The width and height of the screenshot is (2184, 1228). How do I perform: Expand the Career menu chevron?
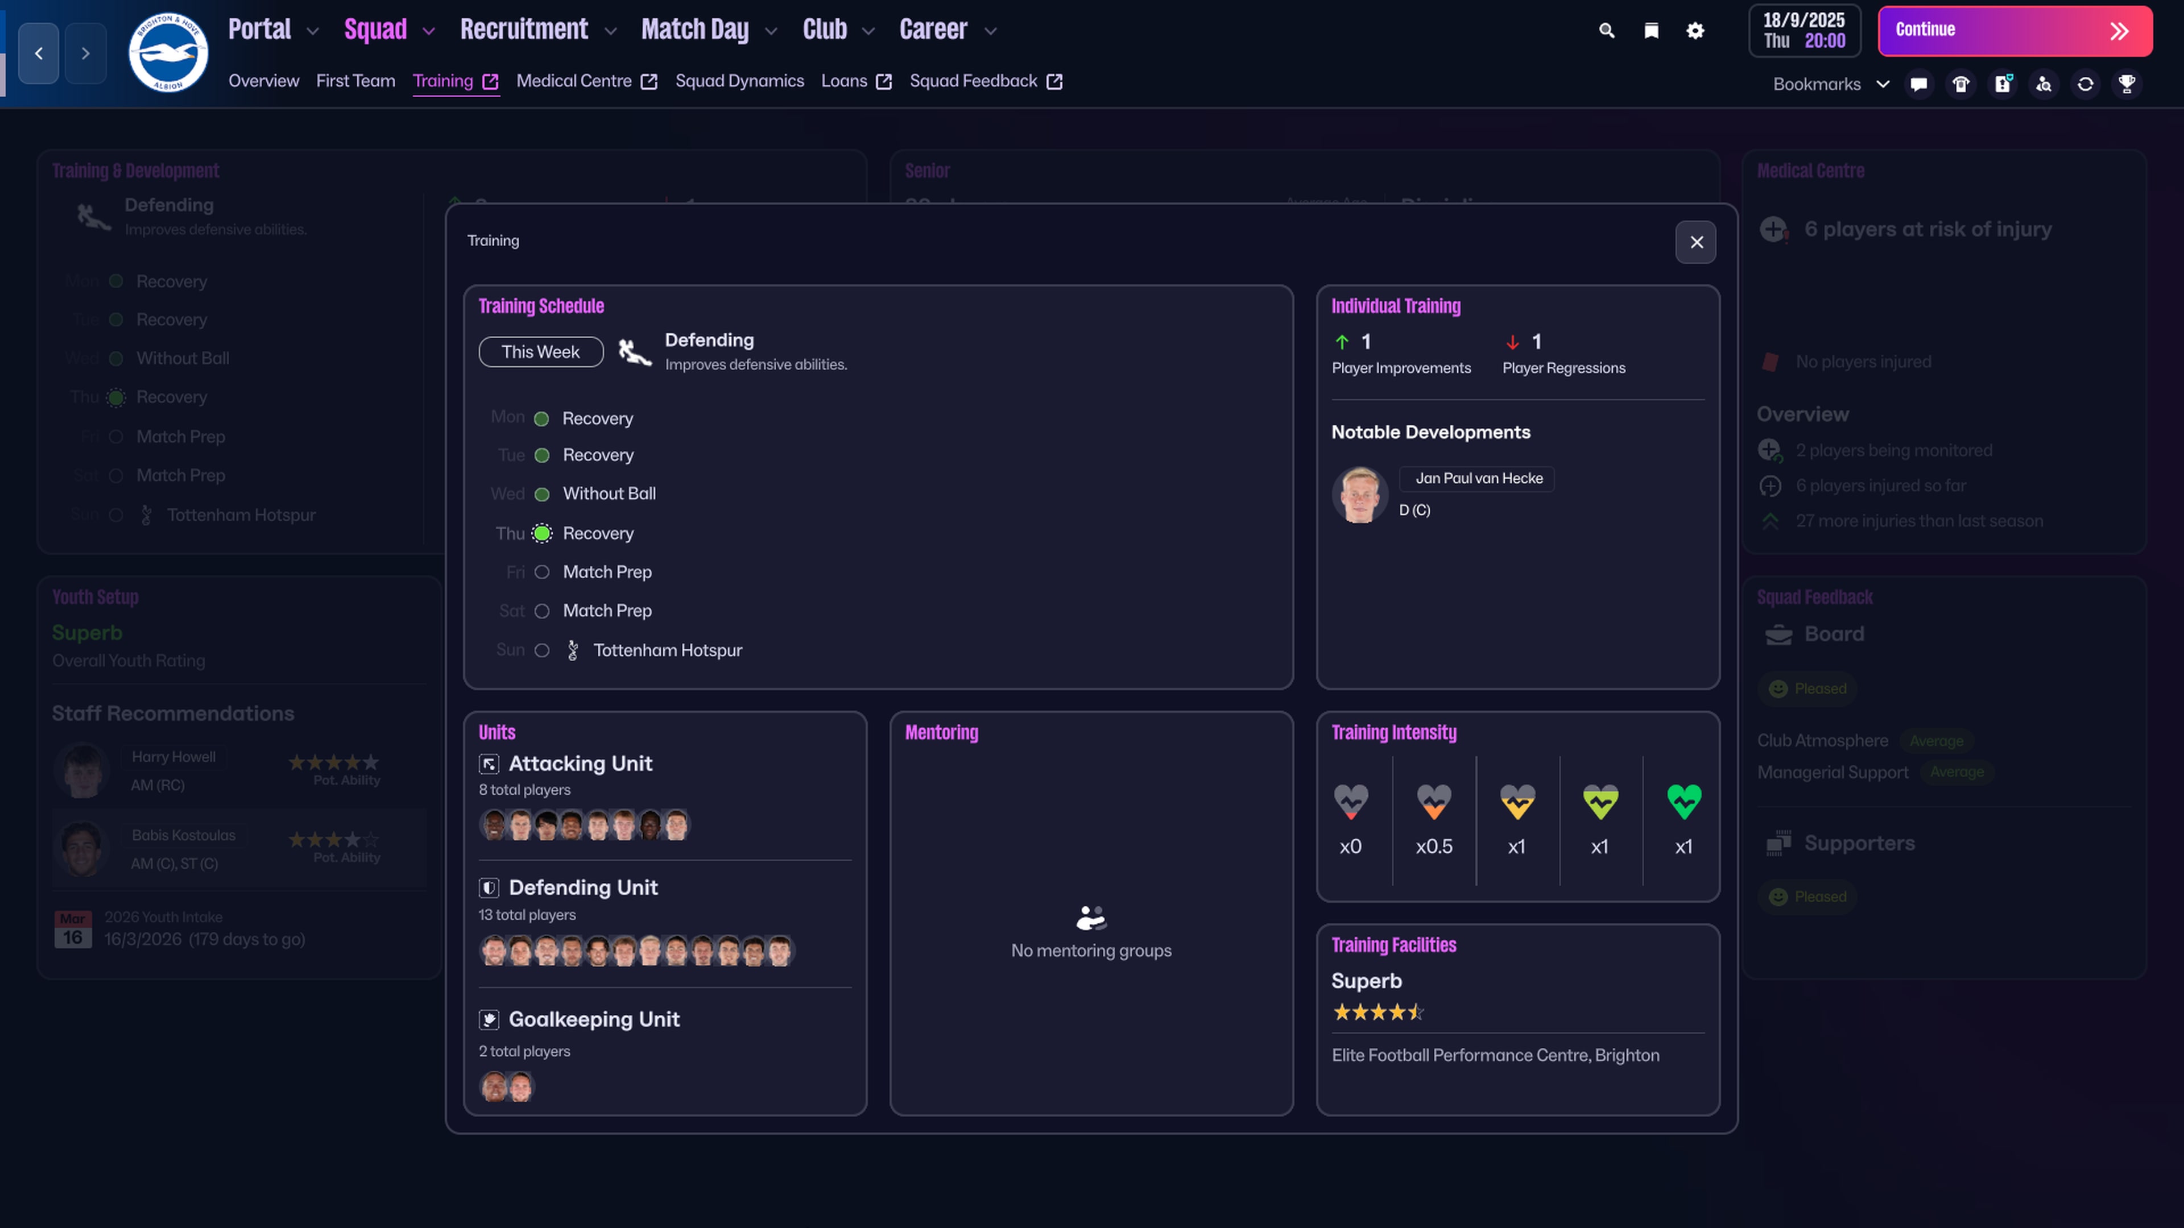point(990,31)
